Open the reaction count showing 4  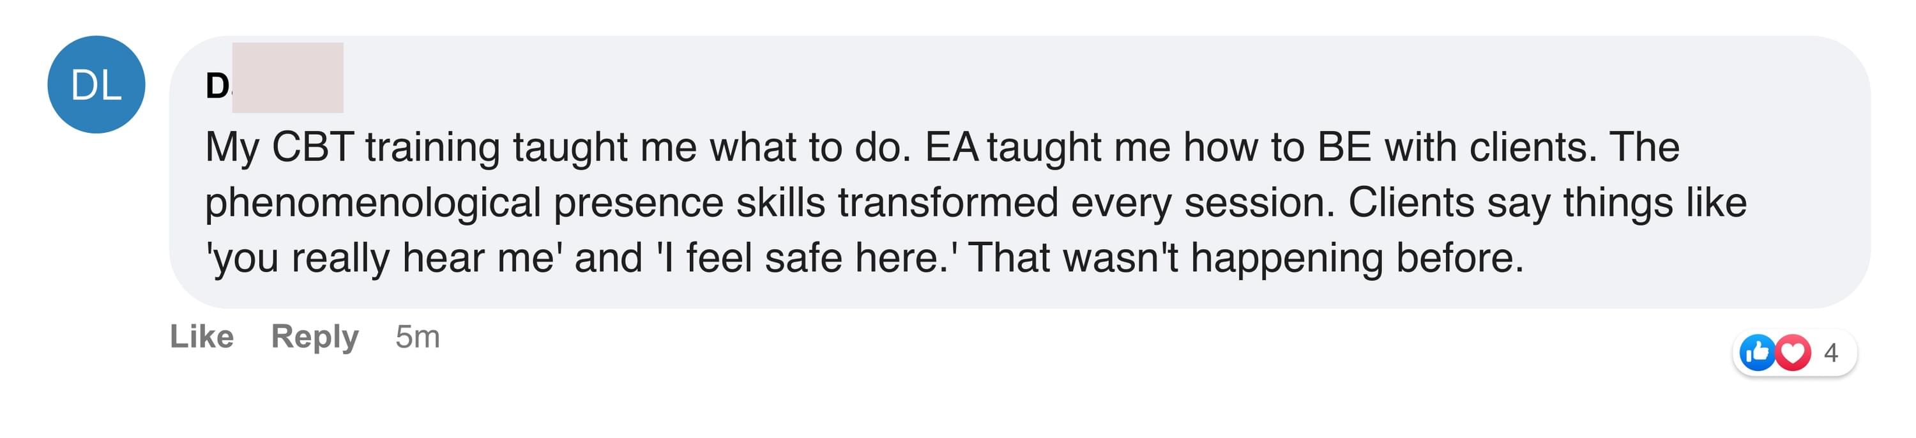[1830, 352]
